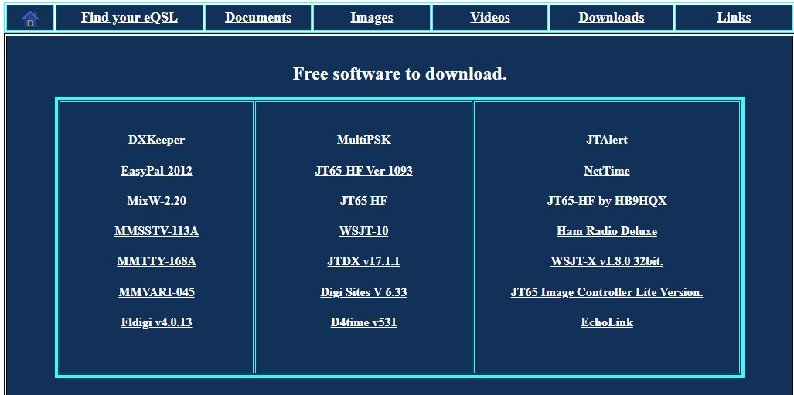Screen dimensions: 794x395
Task: Navigate to the Videos page
Action: click(490, 18)
